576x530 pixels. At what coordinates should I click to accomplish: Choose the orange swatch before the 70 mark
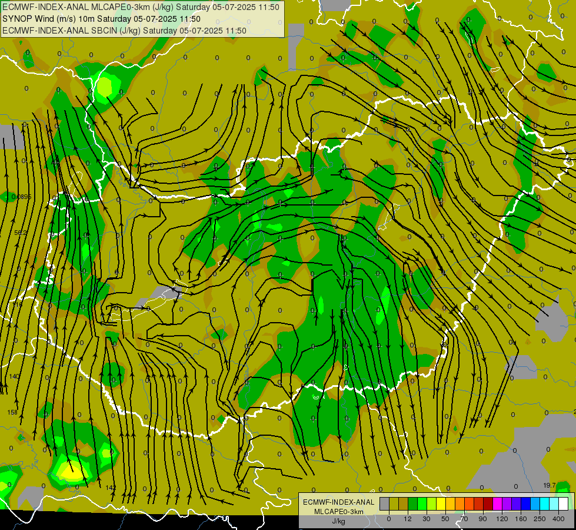(460, 503)
